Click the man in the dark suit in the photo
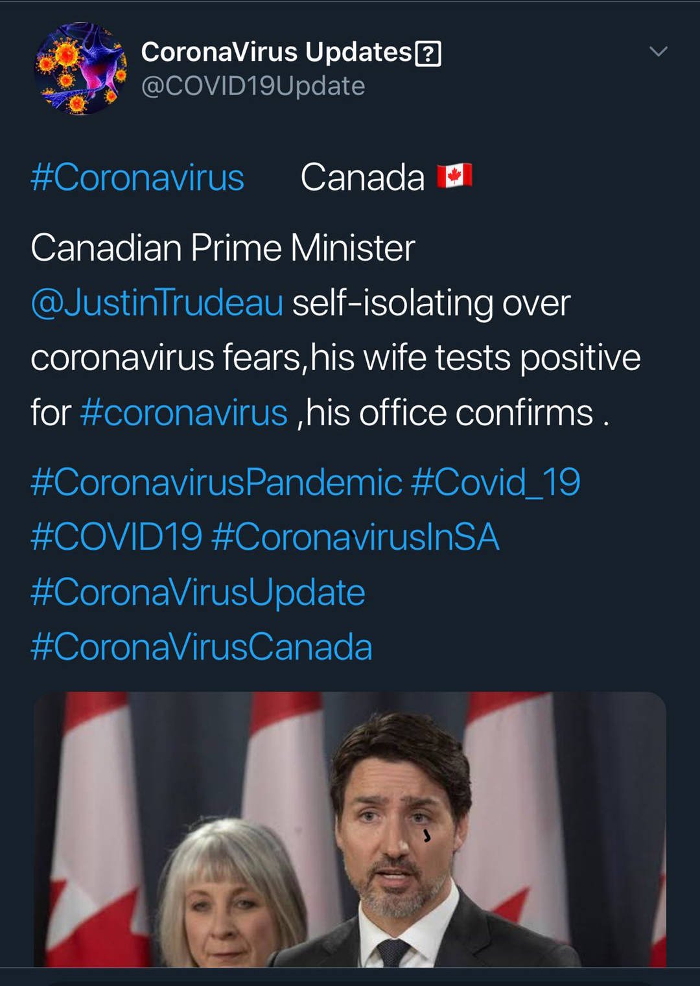The height and width of the screenshot is (986, 700). pos(402,843)
